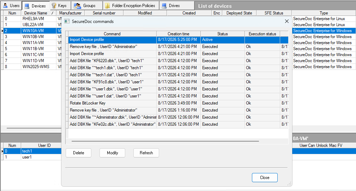Click the commands list horizontal scrollbar

[165, 141]
